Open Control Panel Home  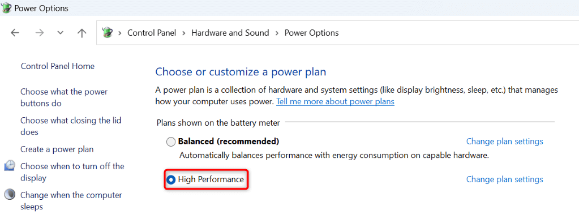pos(58,66)
